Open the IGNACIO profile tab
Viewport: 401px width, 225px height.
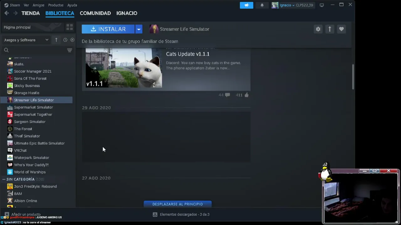pos(127,13)
